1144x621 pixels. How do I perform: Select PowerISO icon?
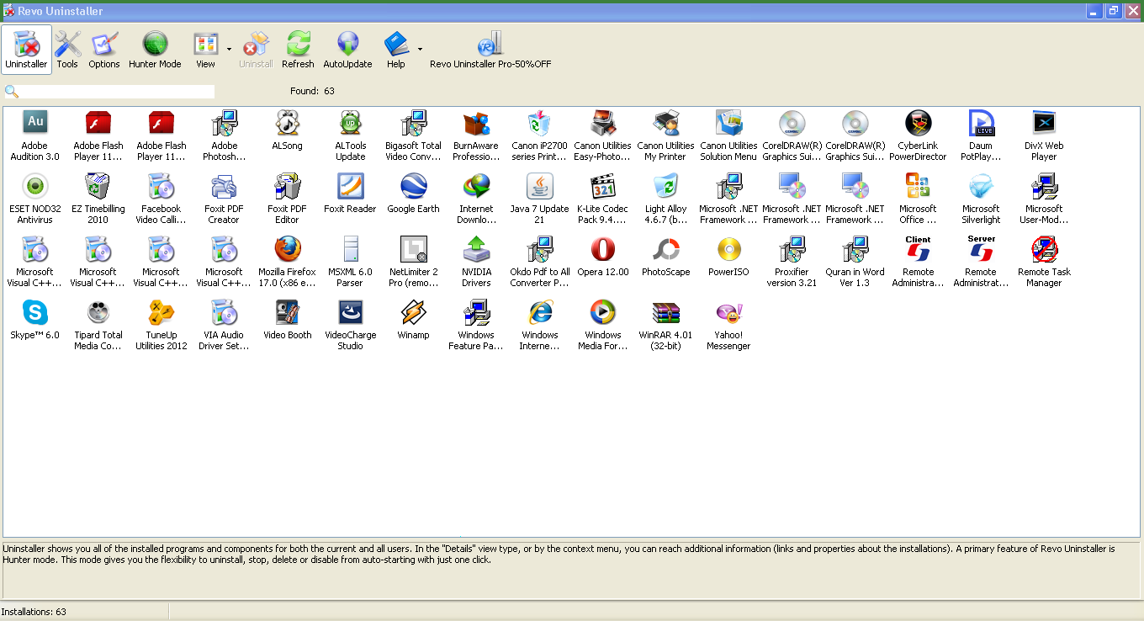pyautogui.click(x=729, y=248)
